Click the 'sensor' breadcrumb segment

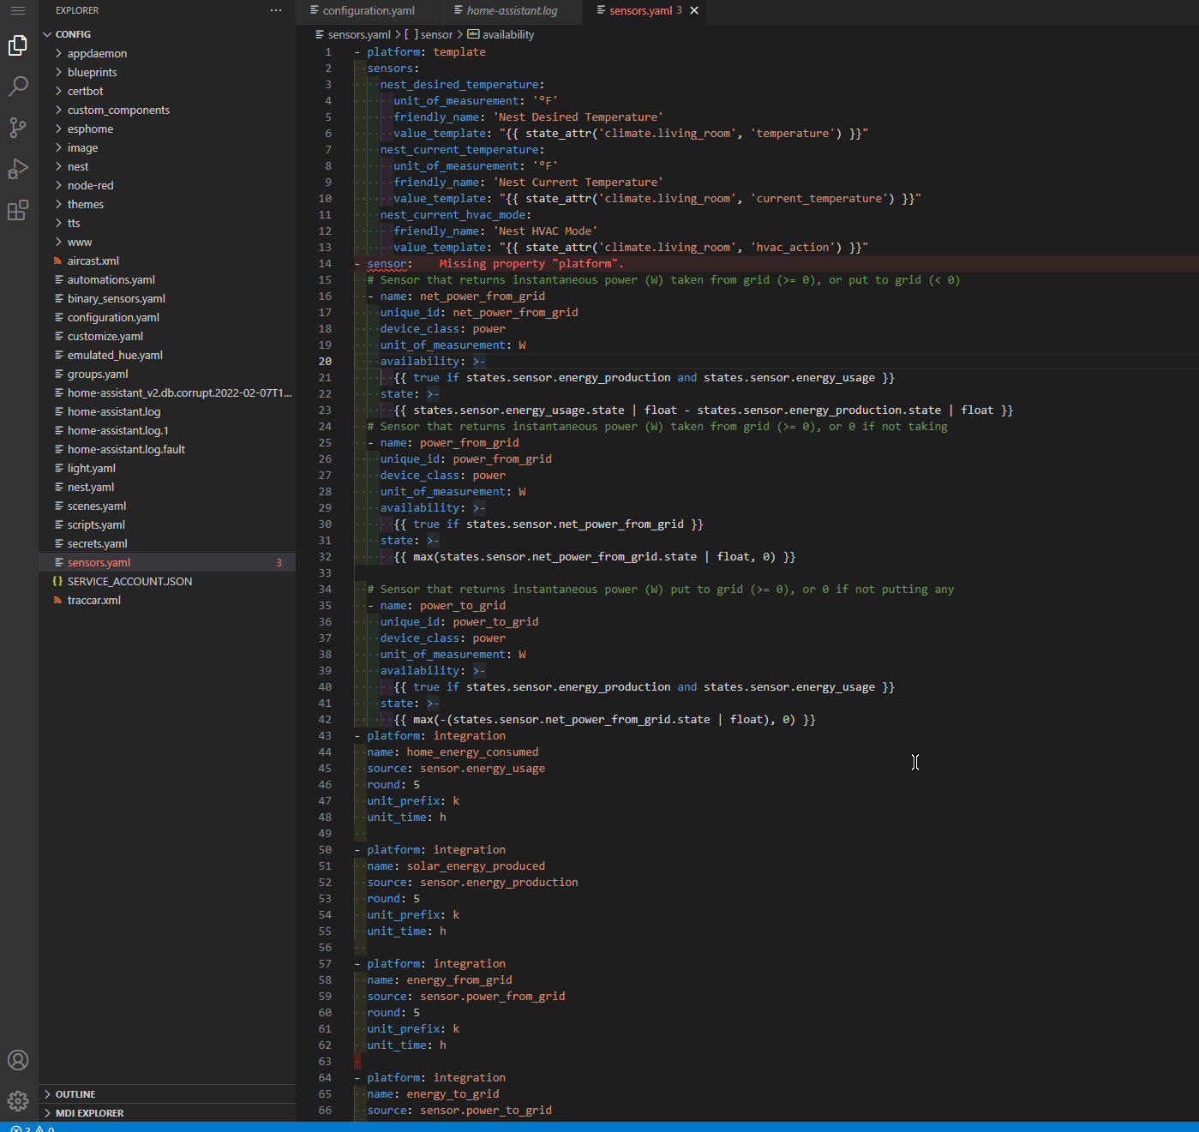(429, 35)
